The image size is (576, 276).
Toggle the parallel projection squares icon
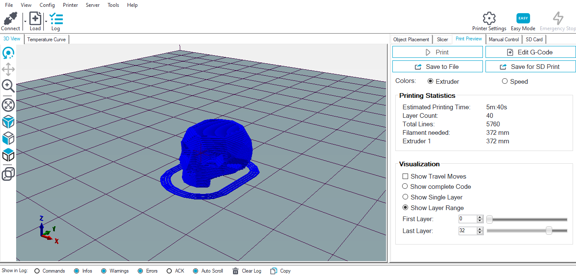8,174
